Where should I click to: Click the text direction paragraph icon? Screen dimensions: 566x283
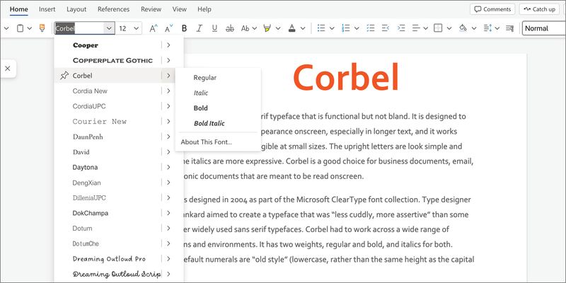click(x=509, y=28)
